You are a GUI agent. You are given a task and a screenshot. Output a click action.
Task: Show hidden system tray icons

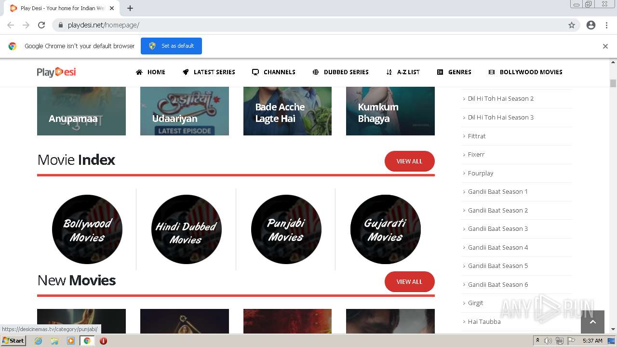[x=538, y=341]
